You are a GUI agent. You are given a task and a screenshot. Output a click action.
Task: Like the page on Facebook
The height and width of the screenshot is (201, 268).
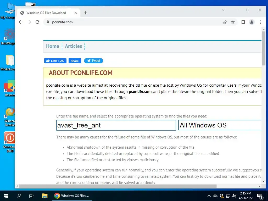pyautogui.click(x=55, y=61)
